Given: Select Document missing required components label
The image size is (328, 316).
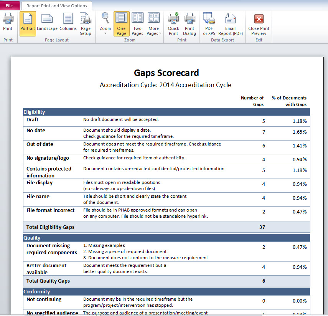Looking at the screenshot, I should 52,249.
